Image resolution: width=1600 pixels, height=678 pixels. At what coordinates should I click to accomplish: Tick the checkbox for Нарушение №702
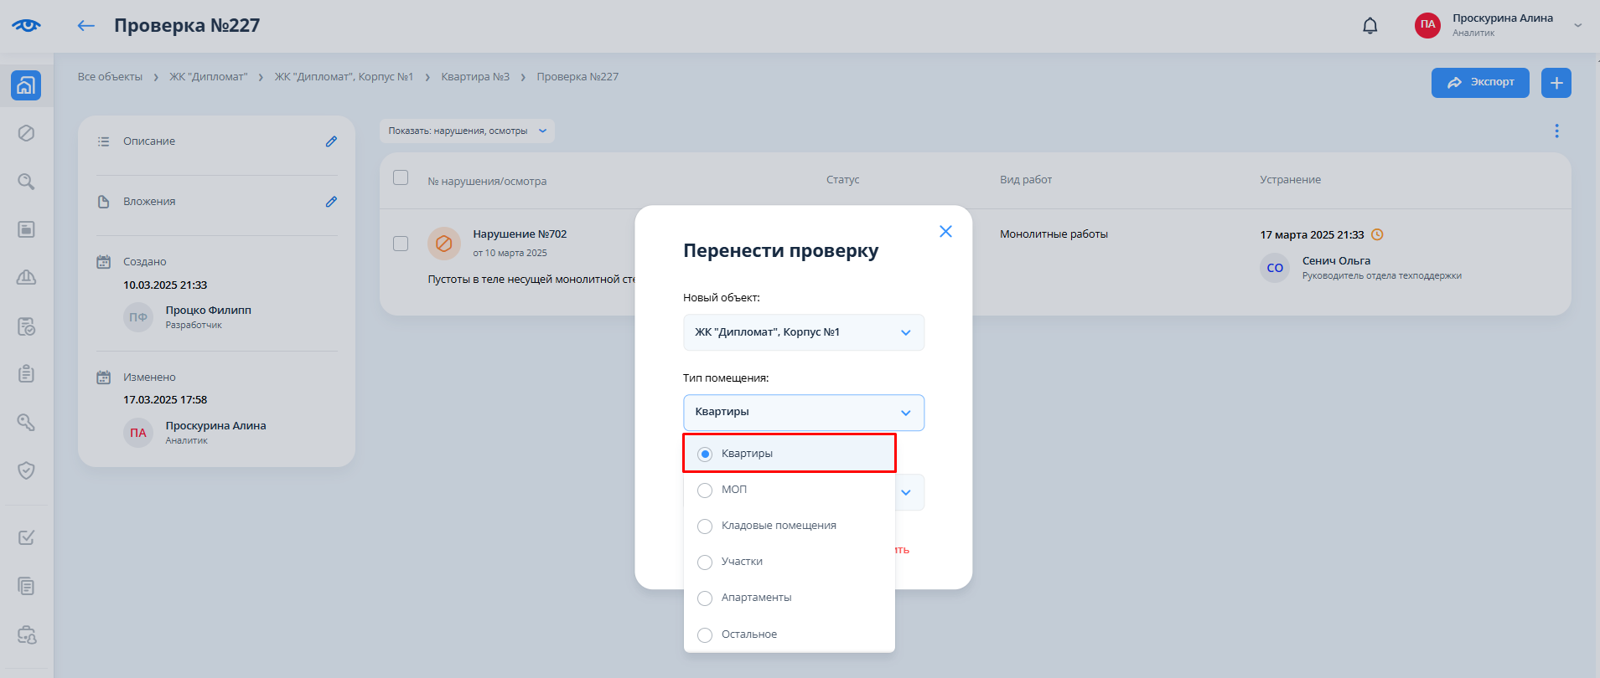coord(401,244)
